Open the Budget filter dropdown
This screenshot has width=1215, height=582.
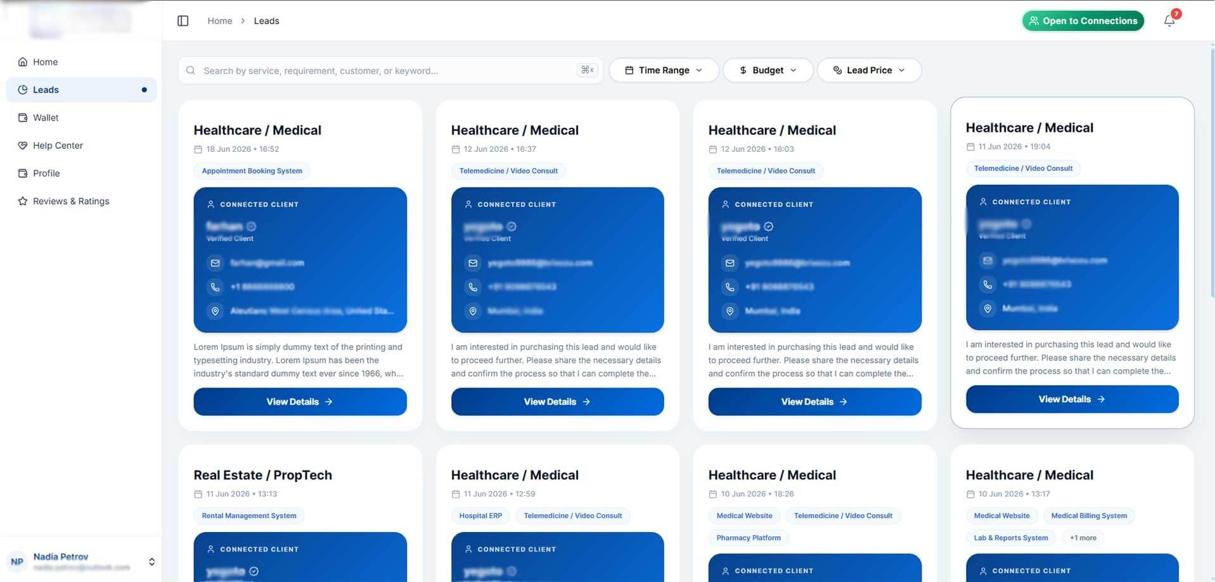pyautogui.click(x=768, y=70)
